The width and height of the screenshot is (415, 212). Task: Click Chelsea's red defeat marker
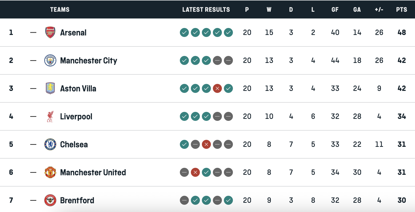point(206,144)
